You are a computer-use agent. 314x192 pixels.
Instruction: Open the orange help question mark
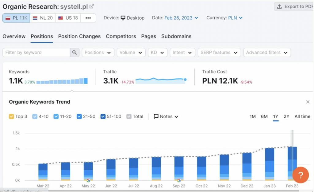click(301, 175)
